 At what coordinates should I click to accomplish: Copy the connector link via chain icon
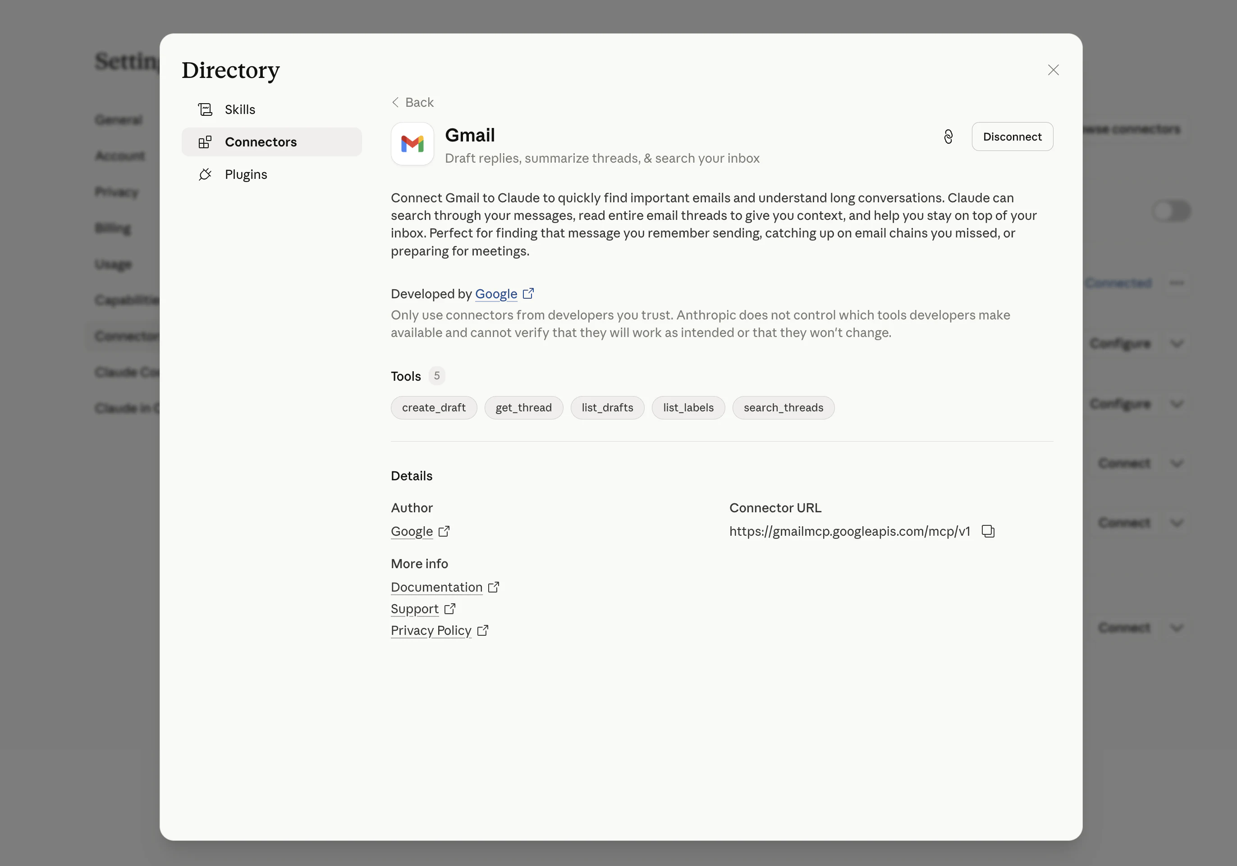(x=948, y=137)
